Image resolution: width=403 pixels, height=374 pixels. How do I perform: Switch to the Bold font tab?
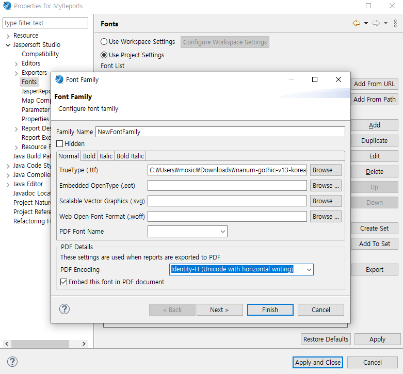click(x=89, y=156)
